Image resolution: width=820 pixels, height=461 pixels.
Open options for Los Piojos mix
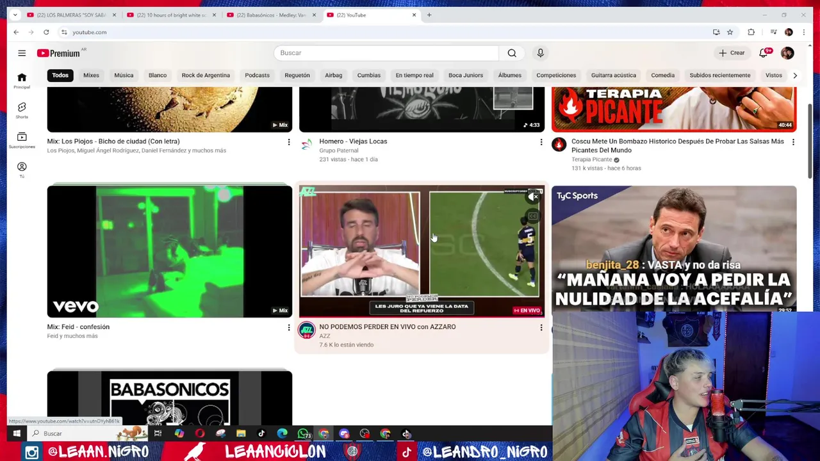288,142
